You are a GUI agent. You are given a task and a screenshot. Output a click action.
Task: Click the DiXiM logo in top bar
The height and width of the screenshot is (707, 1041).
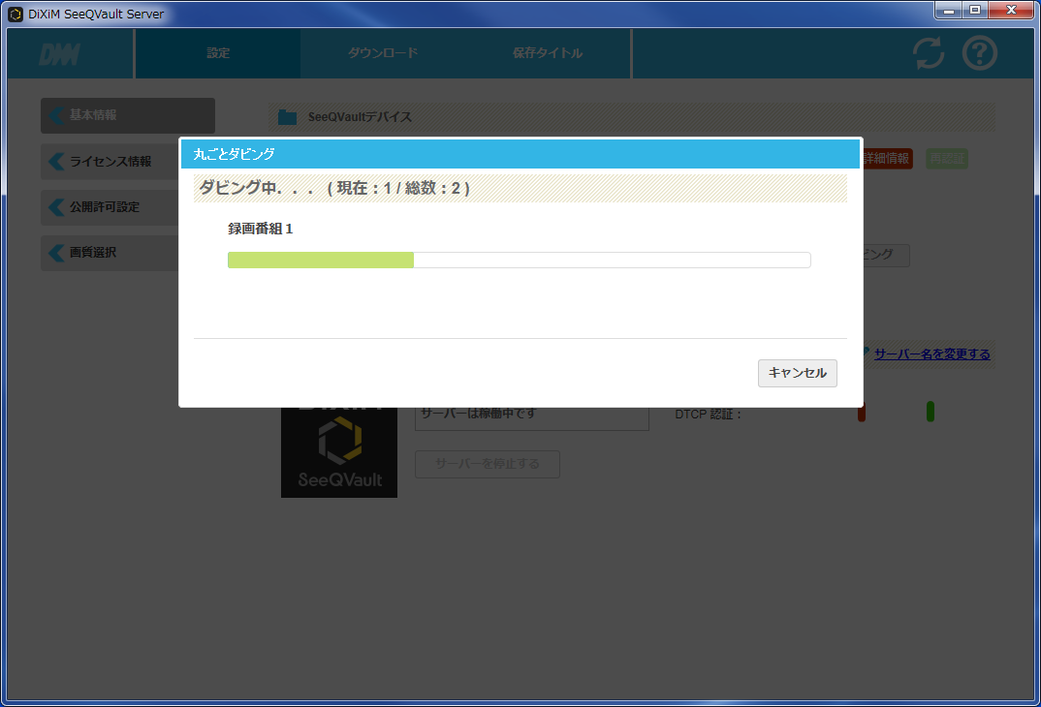[x=60, y=54]
